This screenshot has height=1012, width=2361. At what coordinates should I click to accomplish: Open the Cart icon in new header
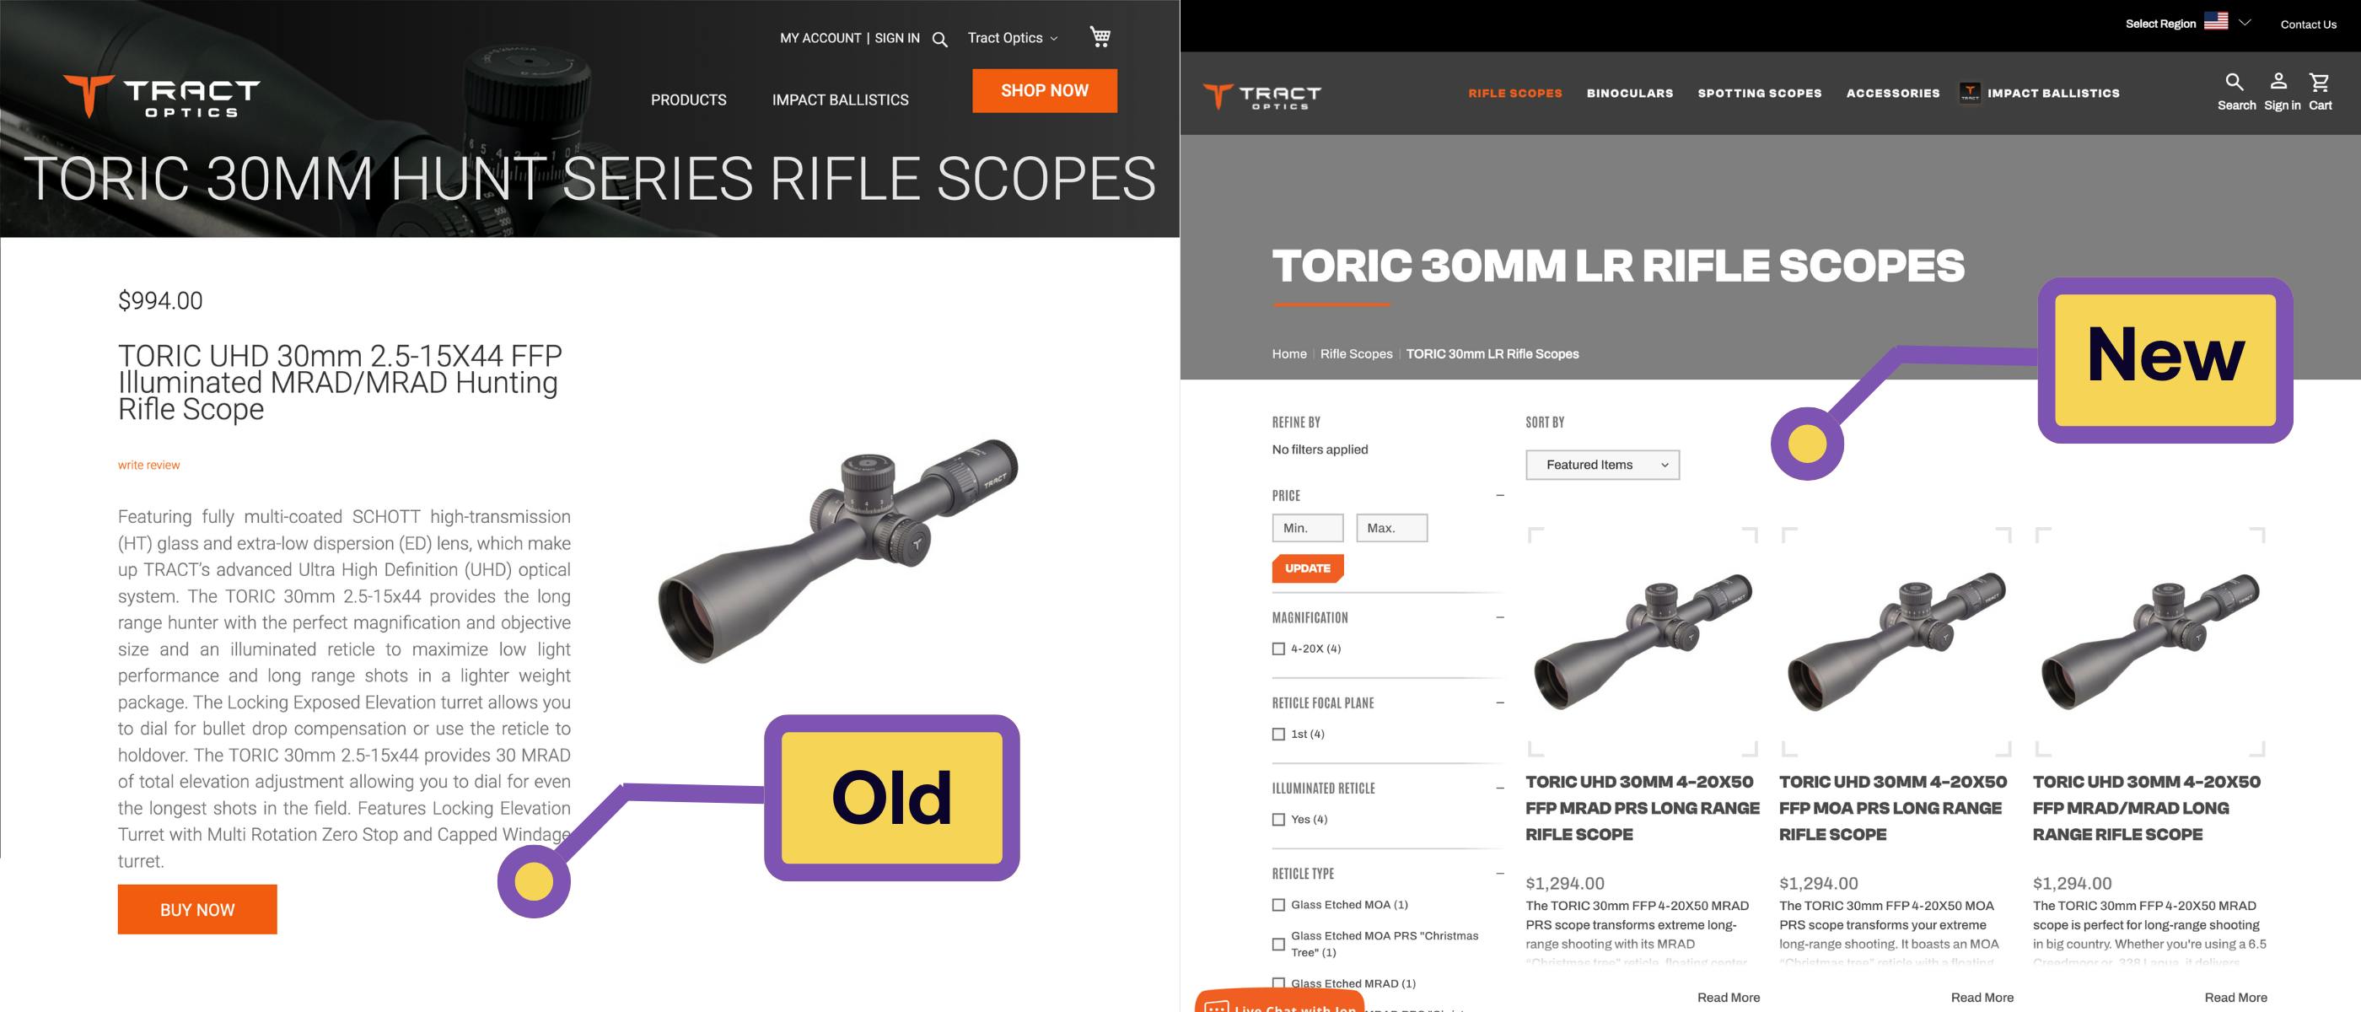pyautogui.click(x=2320, y=83)
